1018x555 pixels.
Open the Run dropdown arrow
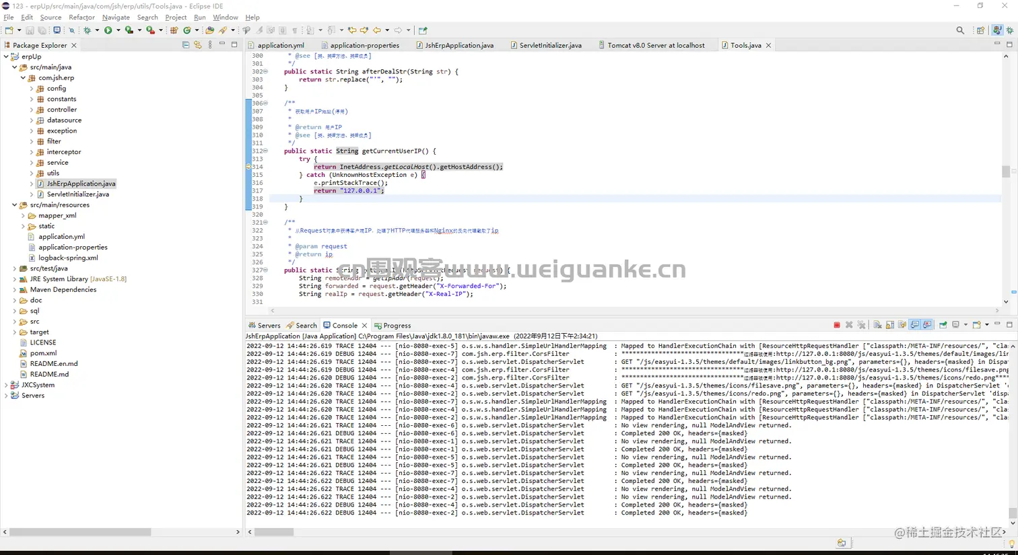tap(118, 30)
